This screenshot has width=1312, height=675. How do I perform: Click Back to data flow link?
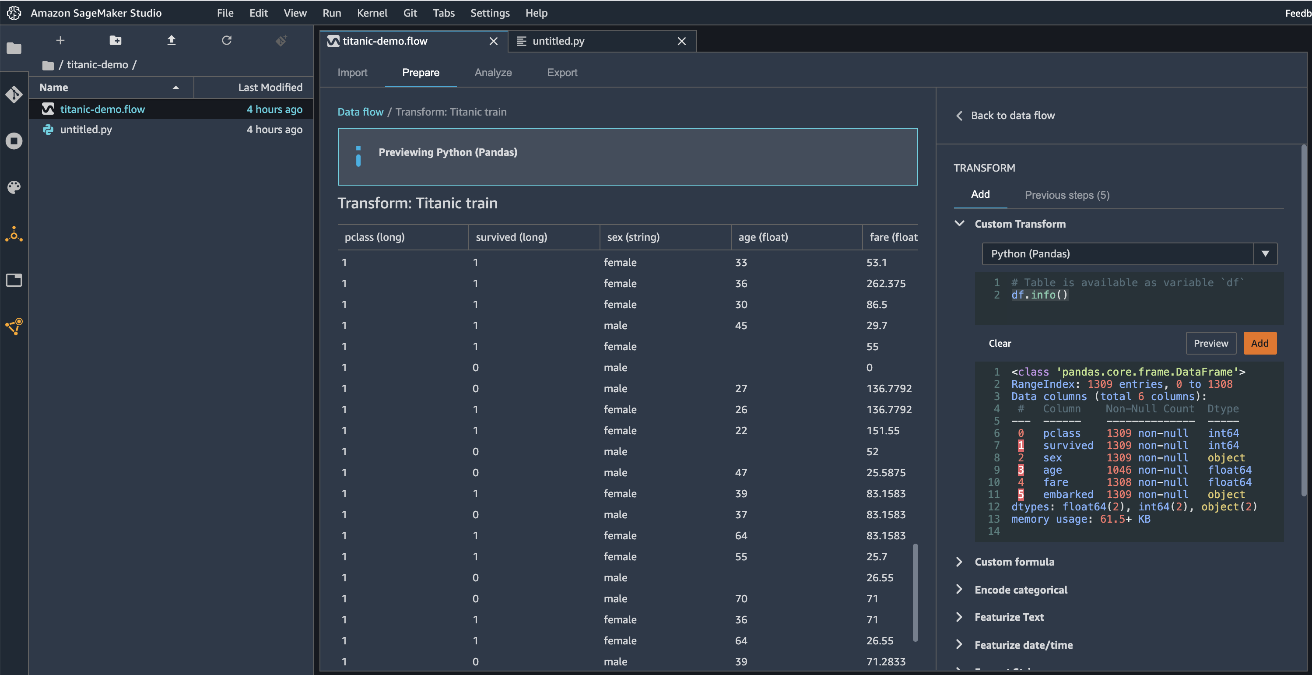pos(1012,115)
